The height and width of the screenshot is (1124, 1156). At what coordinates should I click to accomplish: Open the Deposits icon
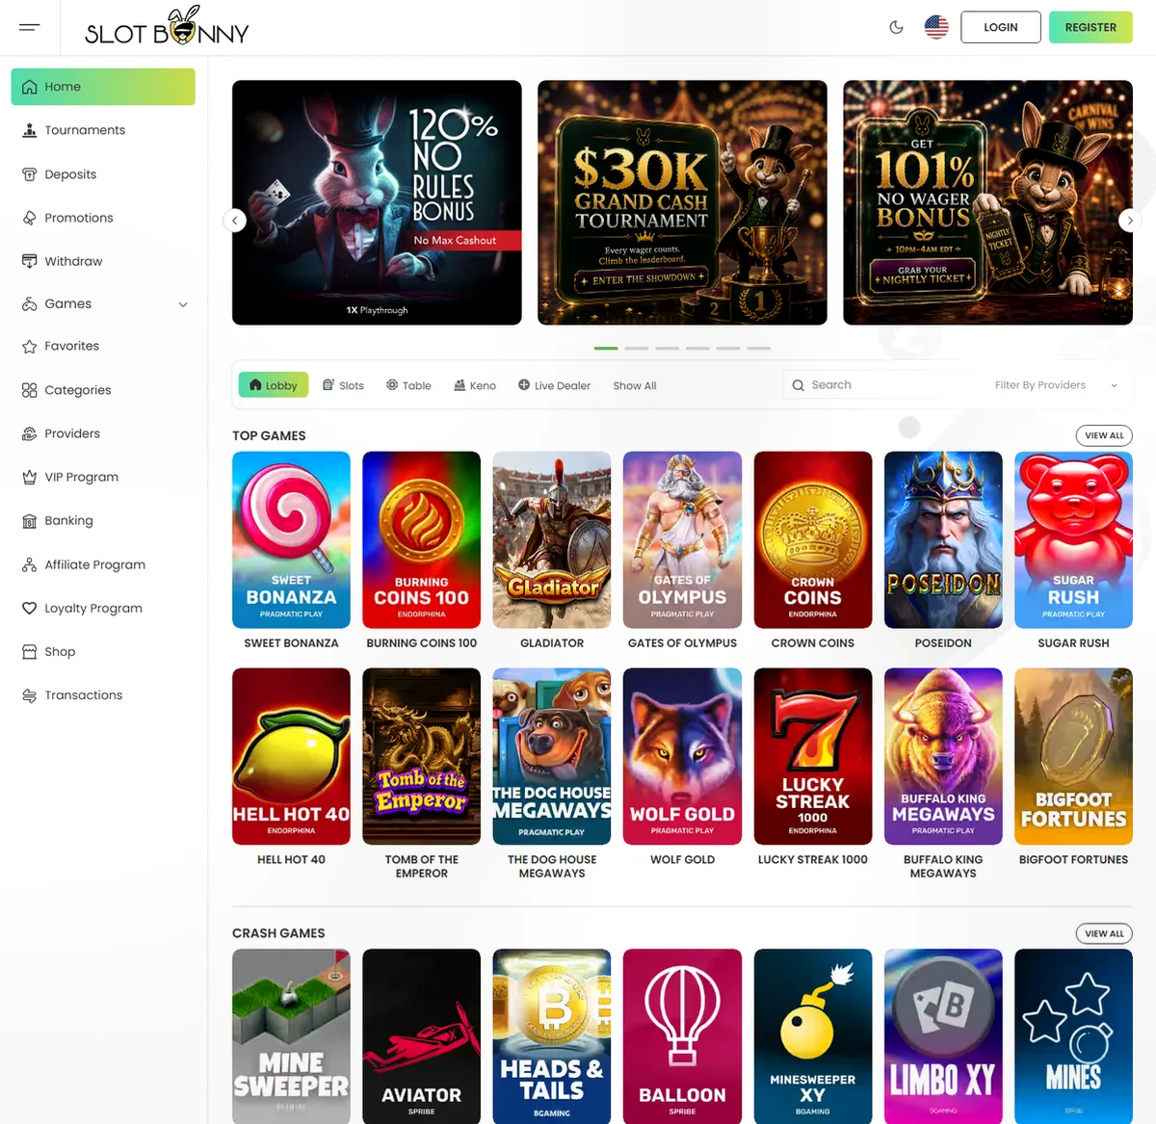click(30, 174)
